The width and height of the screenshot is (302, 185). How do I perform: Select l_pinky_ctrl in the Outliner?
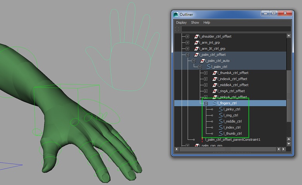click(x=232, y=109)
